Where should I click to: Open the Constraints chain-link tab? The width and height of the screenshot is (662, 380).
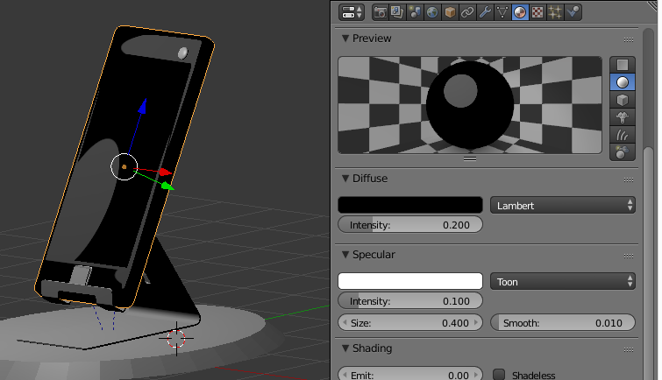point(467,12)
